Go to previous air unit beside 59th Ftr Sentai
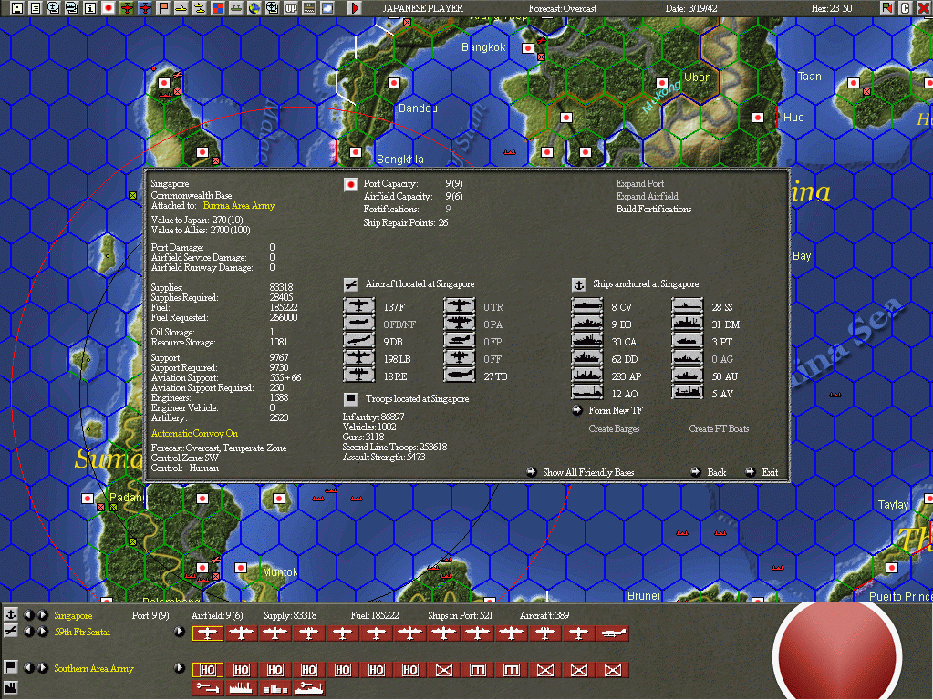 pos(28,632)
